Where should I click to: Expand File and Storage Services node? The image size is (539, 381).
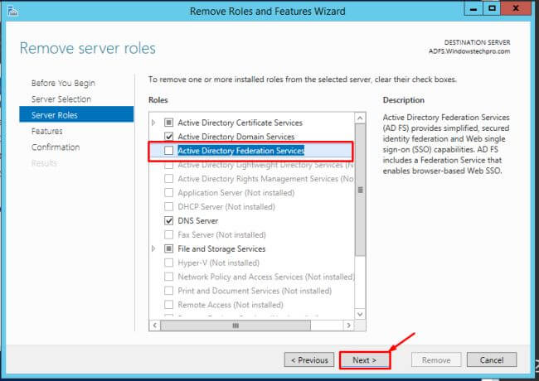153,248
